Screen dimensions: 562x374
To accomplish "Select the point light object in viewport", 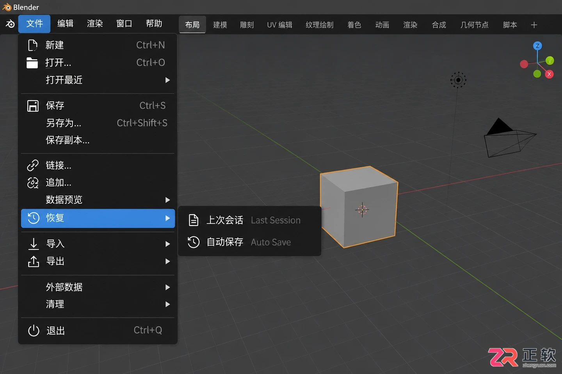I will [x=459, y=80].
